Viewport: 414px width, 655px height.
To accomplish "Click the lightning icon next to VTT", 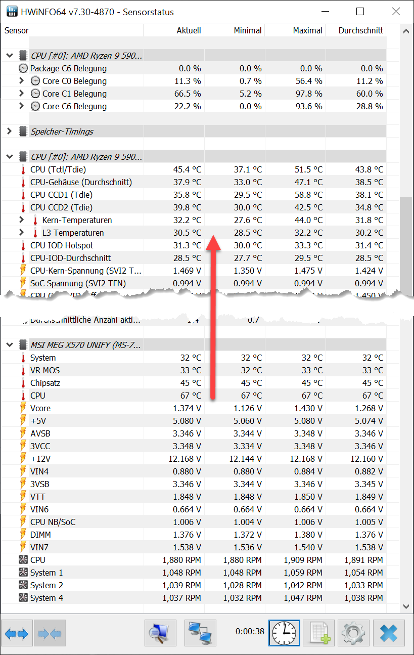I will tap(23, 497).
